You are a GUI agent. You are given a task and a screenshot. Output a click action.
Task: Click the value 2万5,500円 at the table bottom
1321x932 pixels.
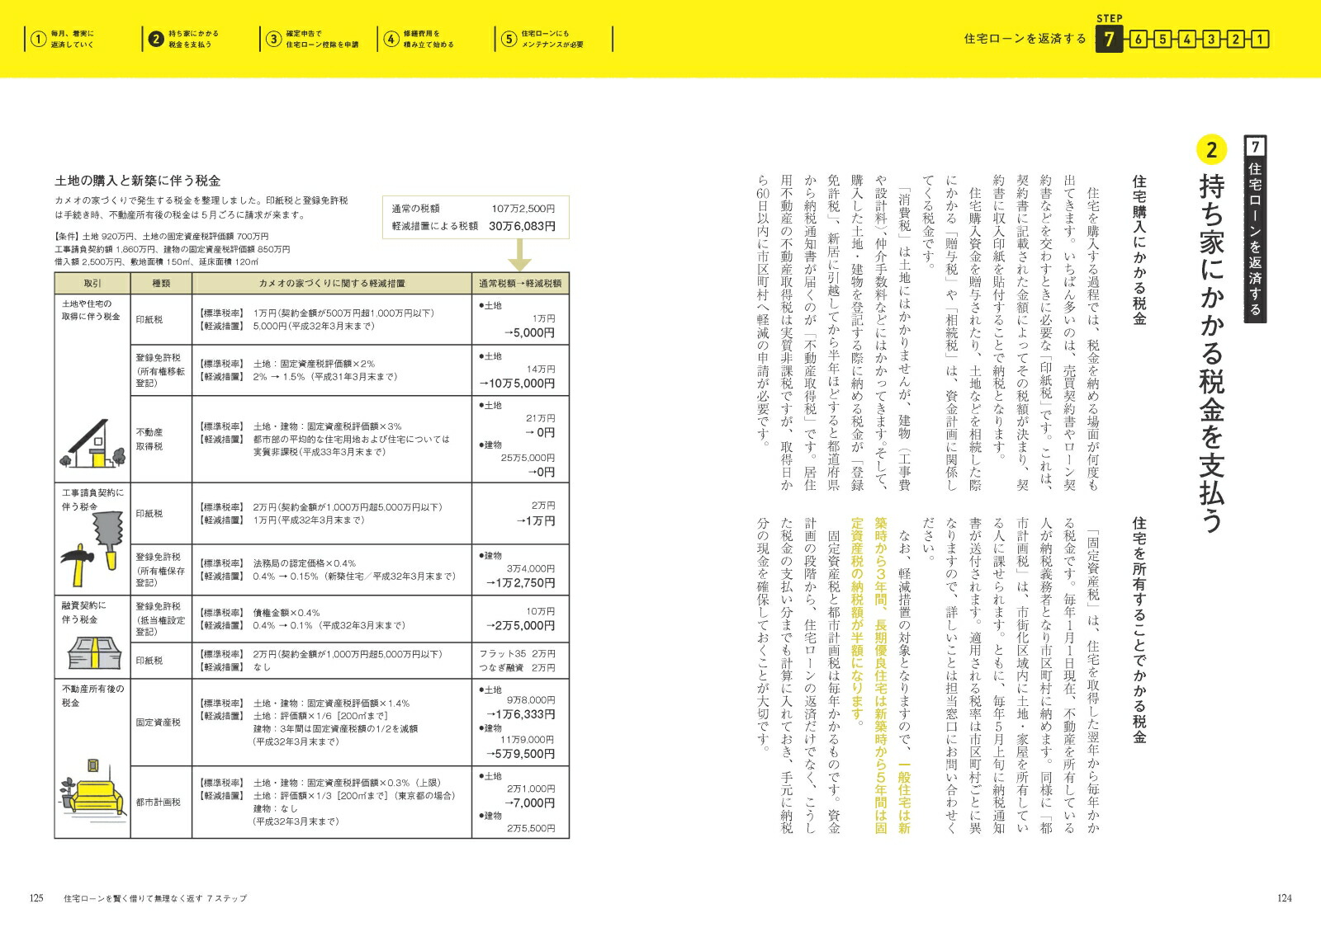coord(531,828)
